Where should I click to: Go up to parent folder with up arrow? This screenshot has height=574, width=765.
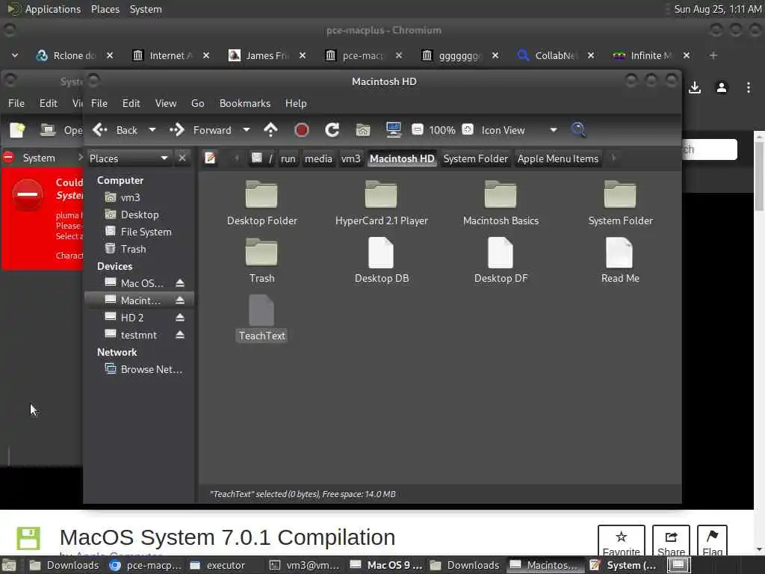270,130
